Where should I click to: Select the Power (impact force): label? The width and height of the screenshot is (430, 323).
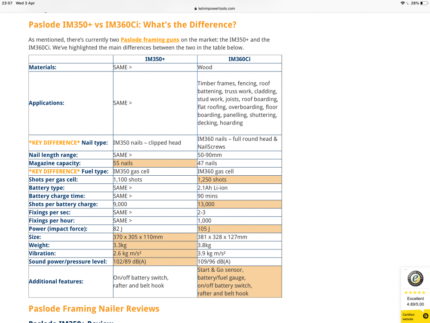click(58, 229)
